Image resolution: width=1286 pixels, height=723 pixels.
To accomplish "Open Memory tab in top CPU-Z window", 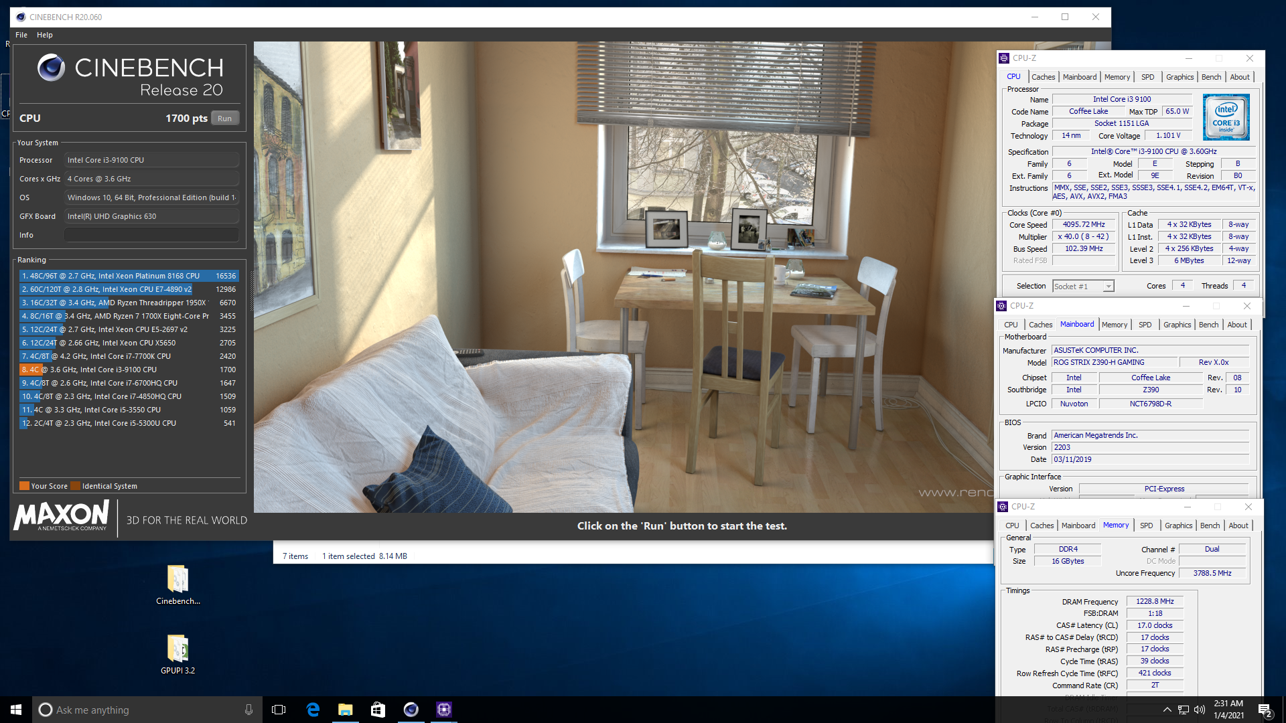I will pyautogui.click(x=1117, y=77).
